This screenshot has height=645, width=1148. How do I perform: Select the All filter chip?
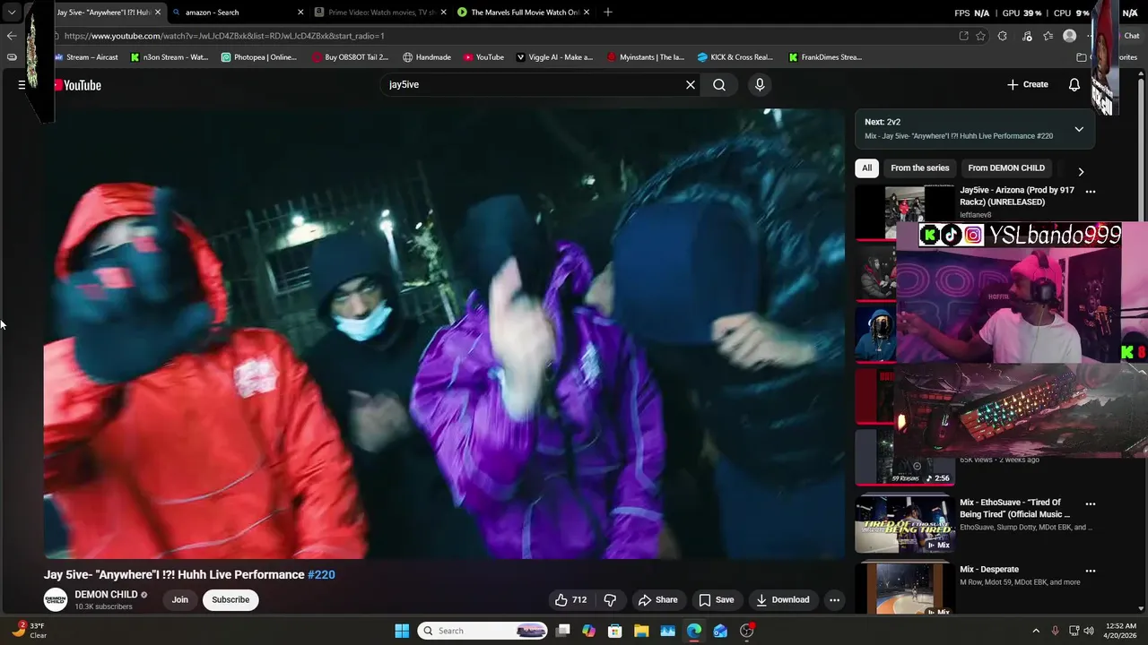(866, 168)
